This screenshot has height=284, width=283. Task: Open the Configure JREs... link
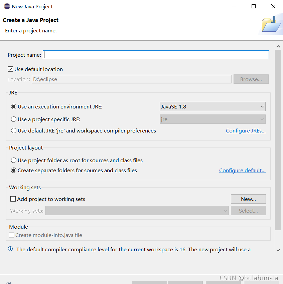pos(246,130)
